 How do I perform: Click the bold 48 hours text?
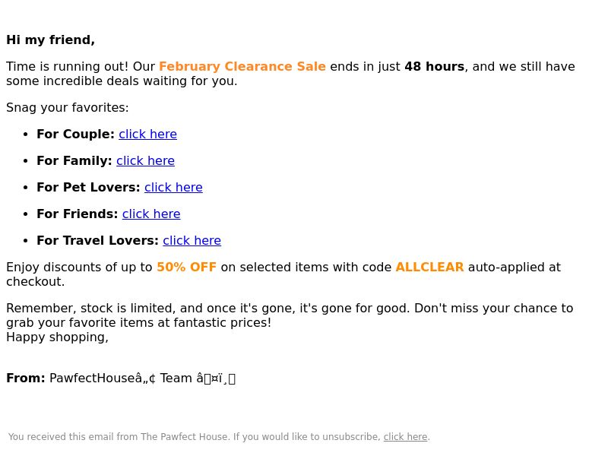tap(434, 66)
